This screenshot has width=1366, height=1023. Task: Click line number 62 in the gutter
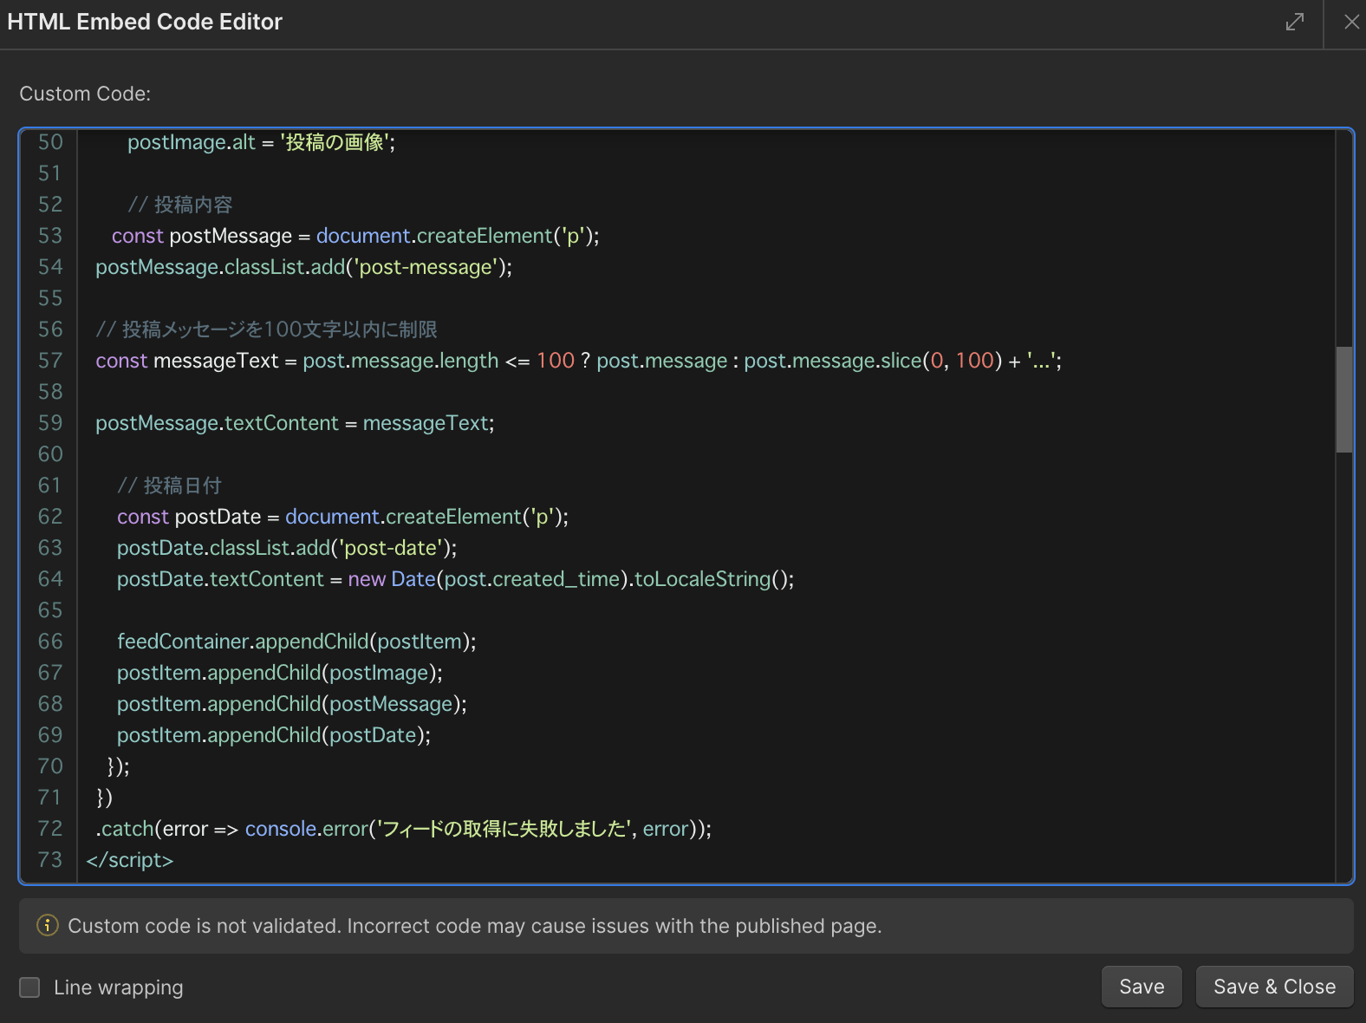(x=50, y=517)
